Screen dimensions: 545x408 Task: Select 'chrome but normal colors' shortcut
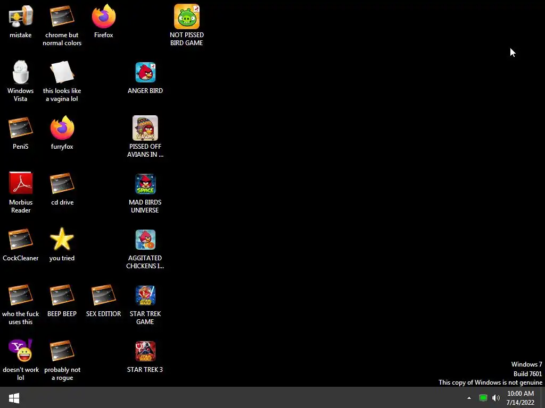[x=62, y=16]
